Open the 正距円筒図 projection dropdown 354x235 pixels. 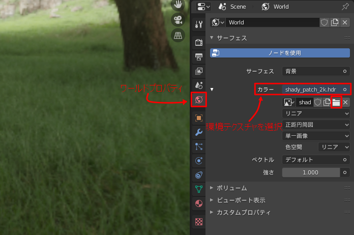pyautogui.click(x=316, y=125)
